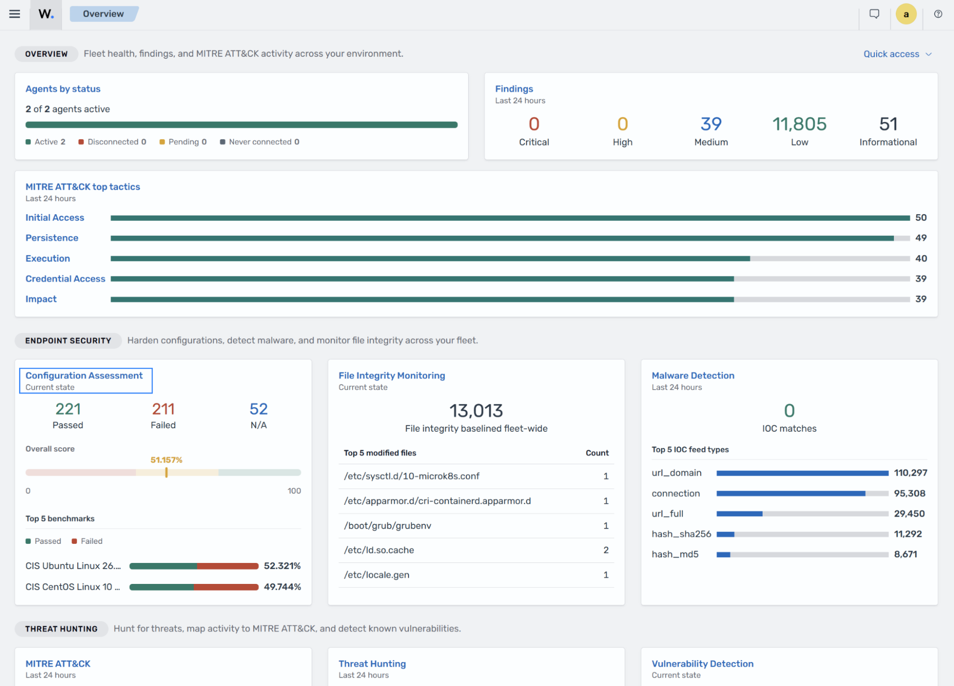Select the Persistence tactic

coord(52,238)
